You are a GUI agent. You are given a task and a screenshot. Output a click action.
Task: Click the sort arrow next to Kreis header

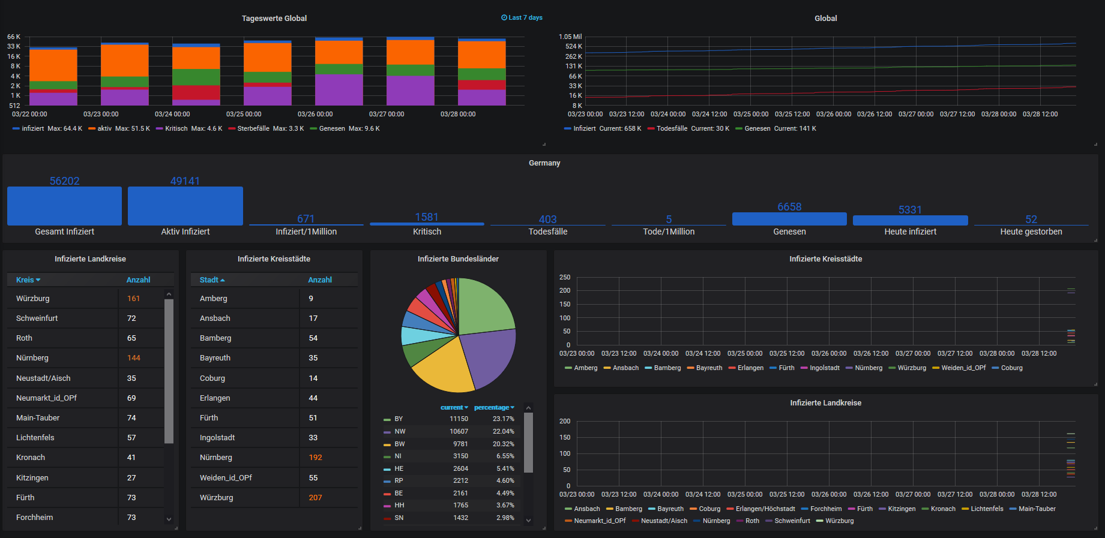point(38,280)
